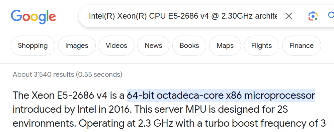Click the word 'MPU' in the snippet
The height and width of the screenshot is (132, 334).
pyautogui.click(x=197, y=110)
